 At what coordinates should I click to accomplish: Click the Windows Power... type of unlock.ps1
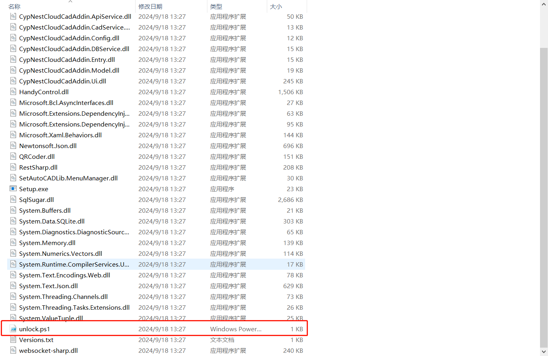[x=236, y=329]
